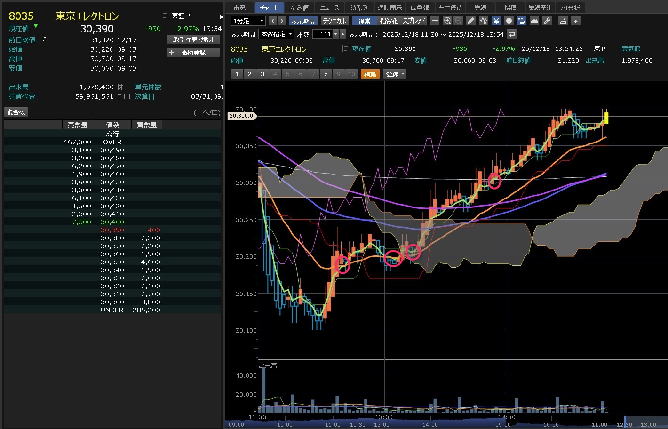The height and width of the screenshot is (429, 668).
Task: Open the 本数指定 dropdown
Action: point(277,34)
